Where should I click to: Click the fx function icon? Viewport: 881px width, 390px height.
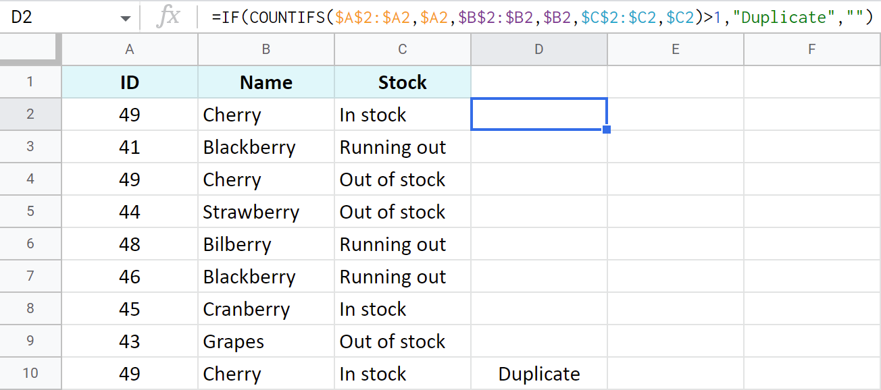click(x=171, y=18)
